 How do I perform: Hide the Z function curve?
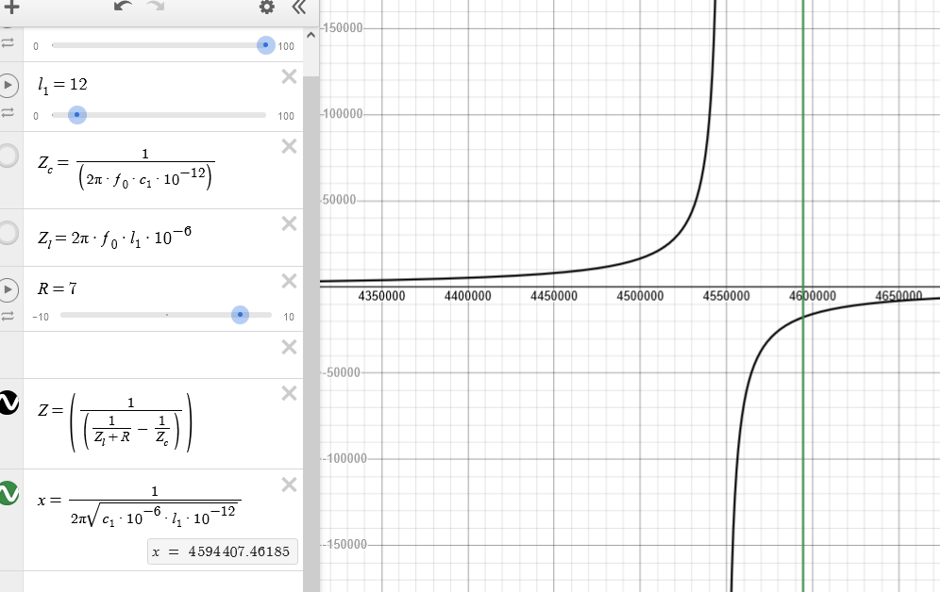pos(8,403)
